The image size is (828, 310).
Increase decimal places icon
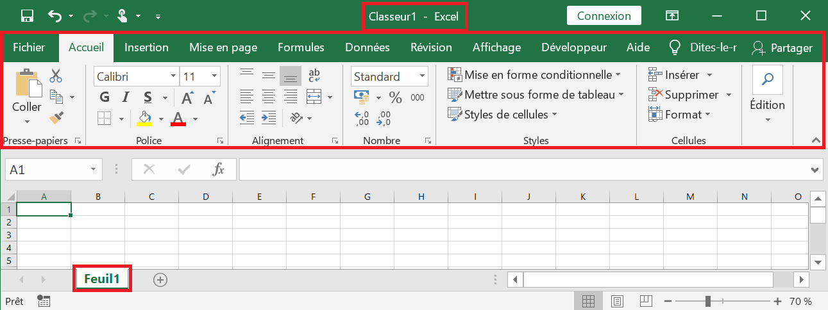point(362,118)
